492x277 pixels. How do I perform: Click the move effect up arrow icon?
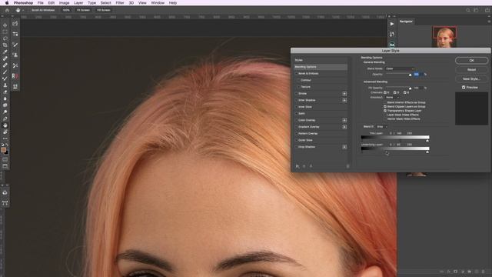point(304,166)
